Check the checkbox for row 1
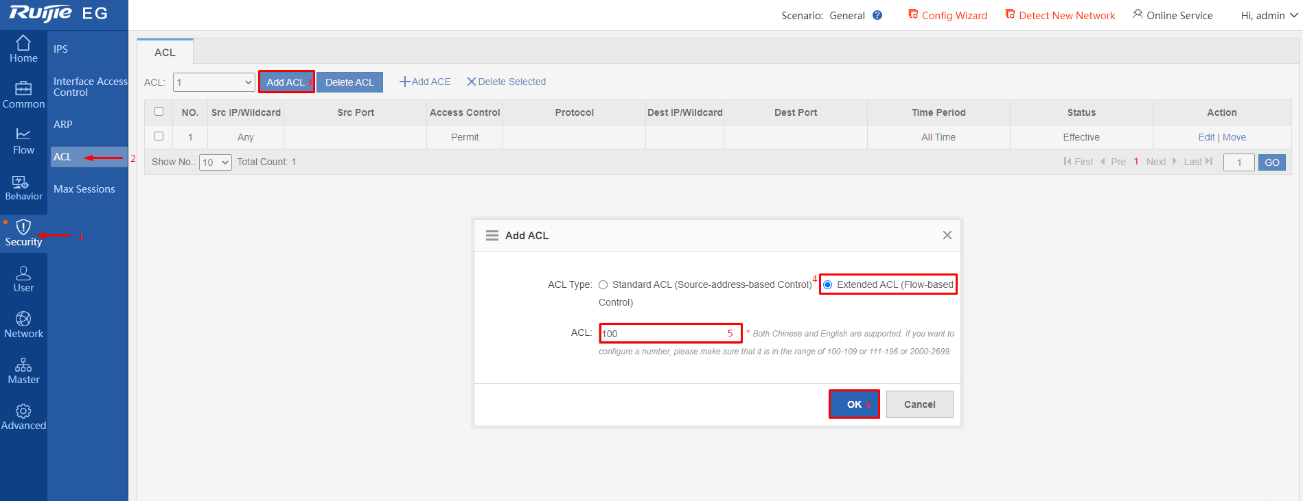This screenshot has width=1303, height=501. (159, 136)
